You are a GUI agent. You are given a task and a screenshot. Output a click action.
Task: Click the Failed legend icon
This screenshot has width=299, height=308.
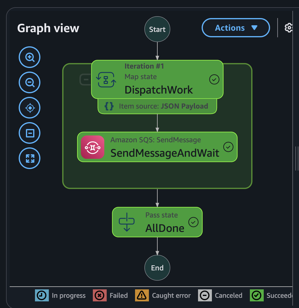coord(99,295)
